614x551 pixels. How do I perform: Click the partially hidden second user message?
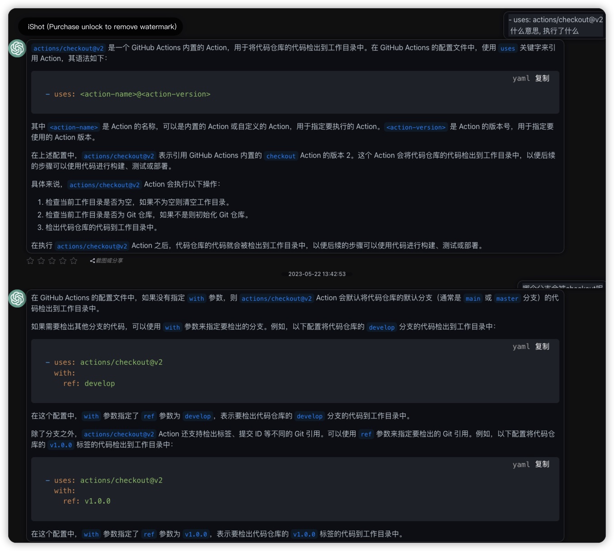pyautogui.click(x=561, y=286)
